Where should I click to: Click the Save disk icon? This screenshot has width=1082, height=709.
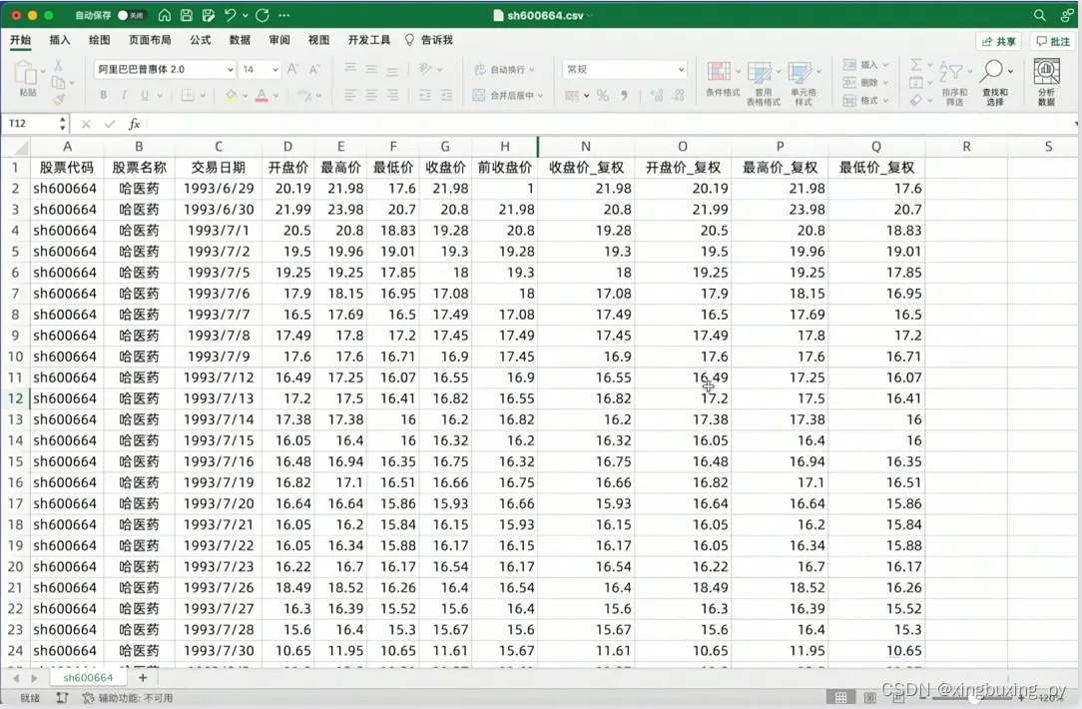tap(187, 15)
